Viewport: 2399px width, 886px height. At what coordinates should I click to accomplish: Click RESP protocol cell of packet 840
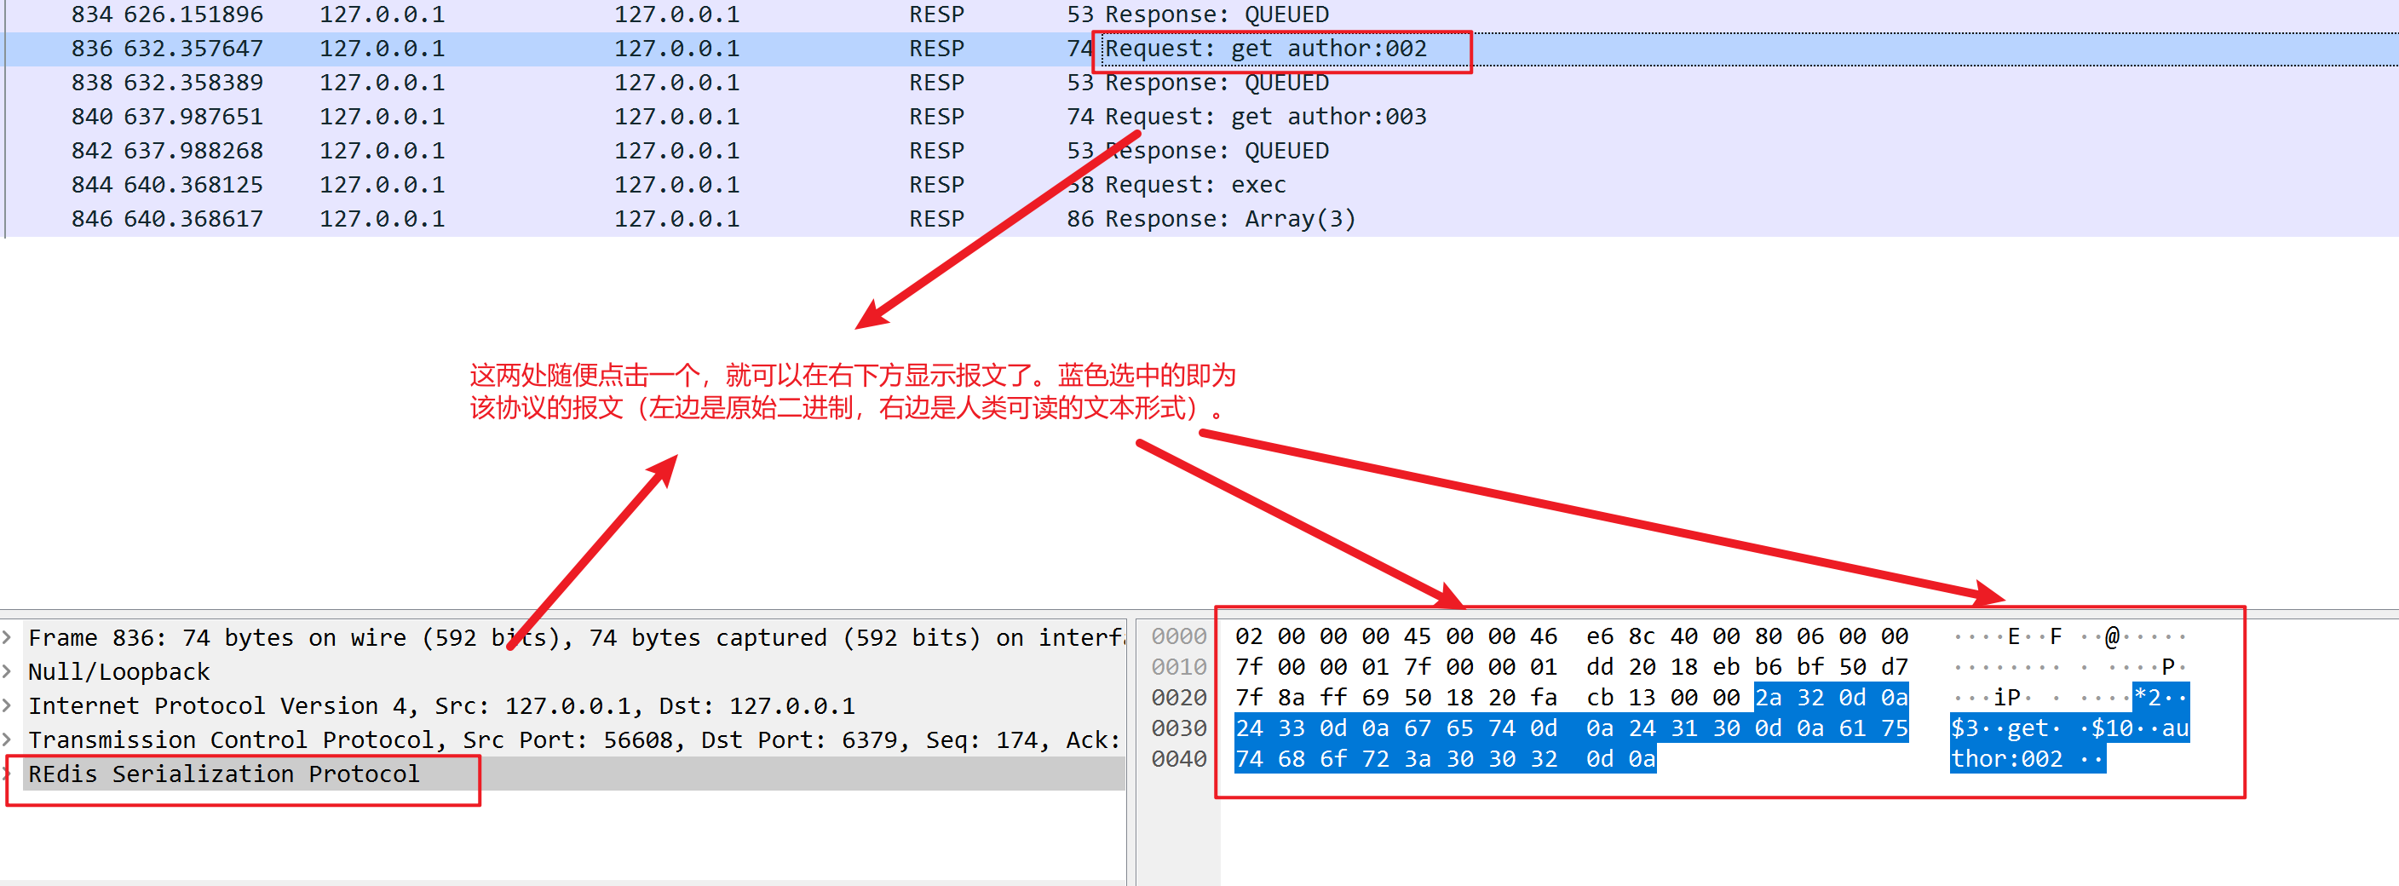coord(937,117)
